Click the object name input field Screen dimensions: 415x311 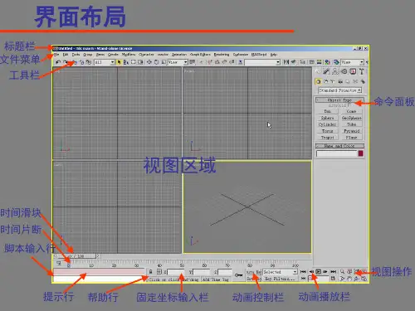point(337,153)
